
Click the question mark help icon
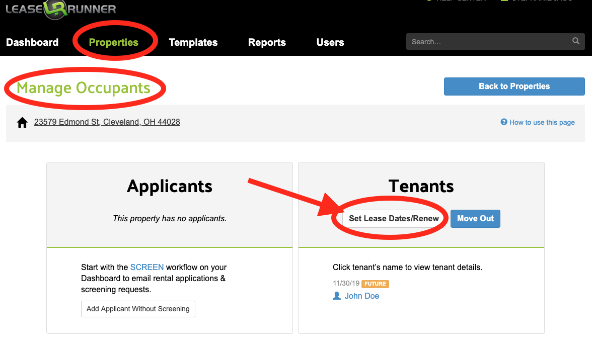coord(503,122)
